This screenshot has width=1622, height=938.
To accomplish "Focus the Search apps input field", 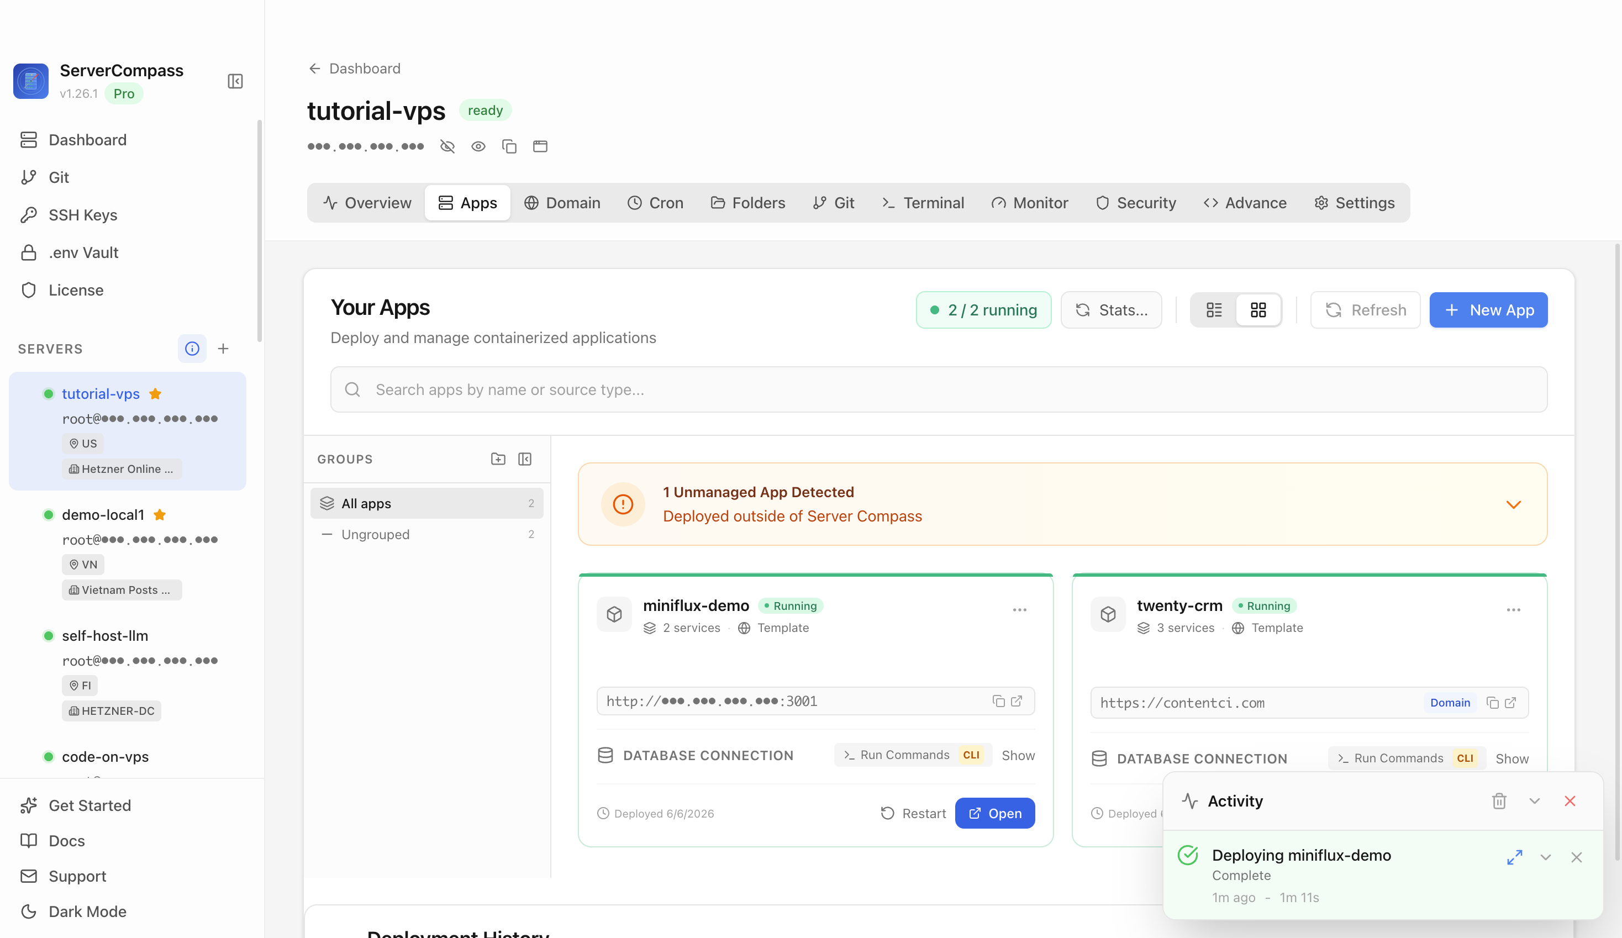I will (x=939, y=389).
